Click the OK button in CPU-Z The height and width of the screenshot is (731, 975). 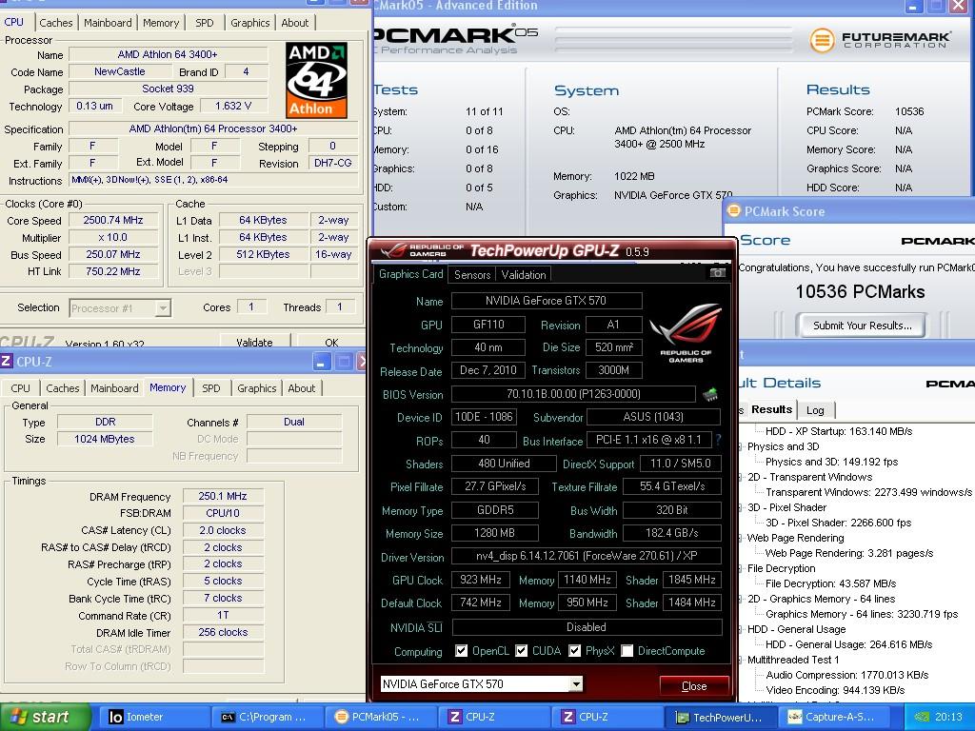pos(331,342)
